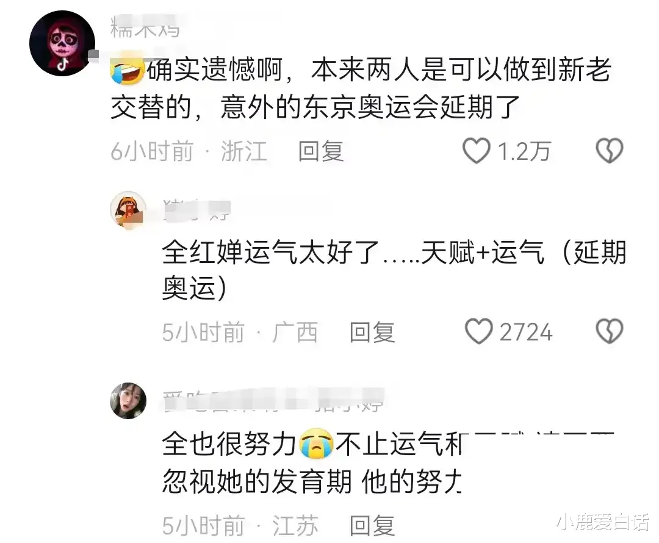This screenshot has height=543, width=659.
Task: Tap the laughing-crying emoji in first comment
Action: point(128,71)
